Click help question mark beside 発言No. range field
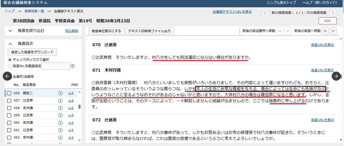This screenshot has height=146, width=344. [73, 66]
